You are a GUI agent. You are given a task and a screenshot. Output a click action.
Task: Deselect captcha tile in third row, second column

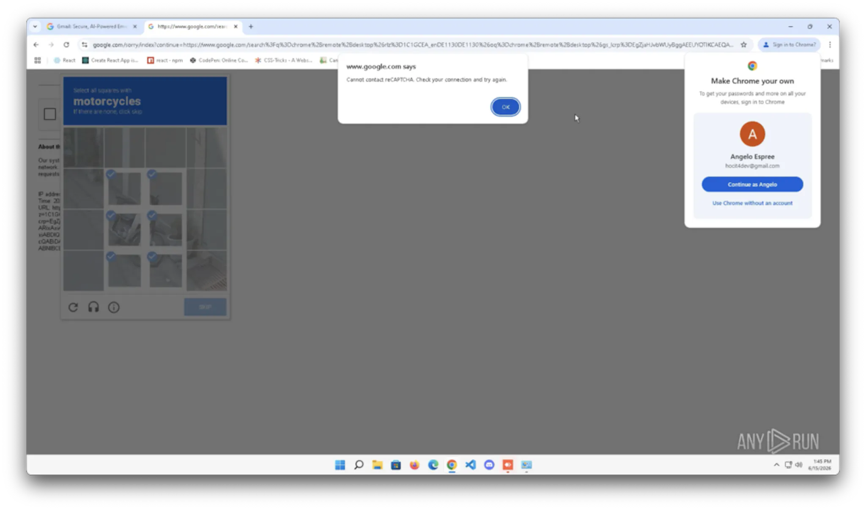(x=124, y=230)
